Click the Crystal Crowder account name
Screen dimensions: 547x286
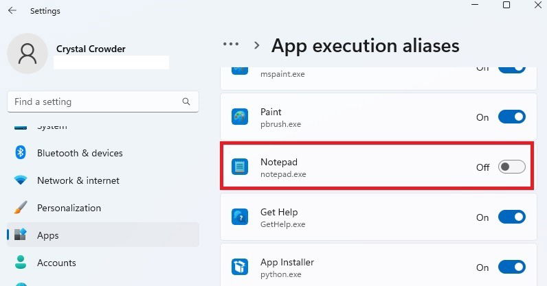[91, 49]
